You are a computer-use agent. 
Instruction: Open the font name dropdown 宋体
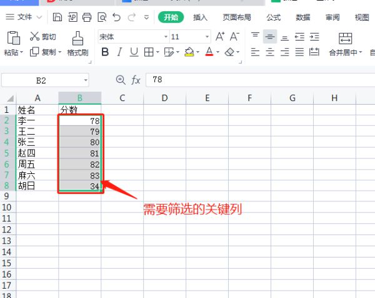point(166,37)
